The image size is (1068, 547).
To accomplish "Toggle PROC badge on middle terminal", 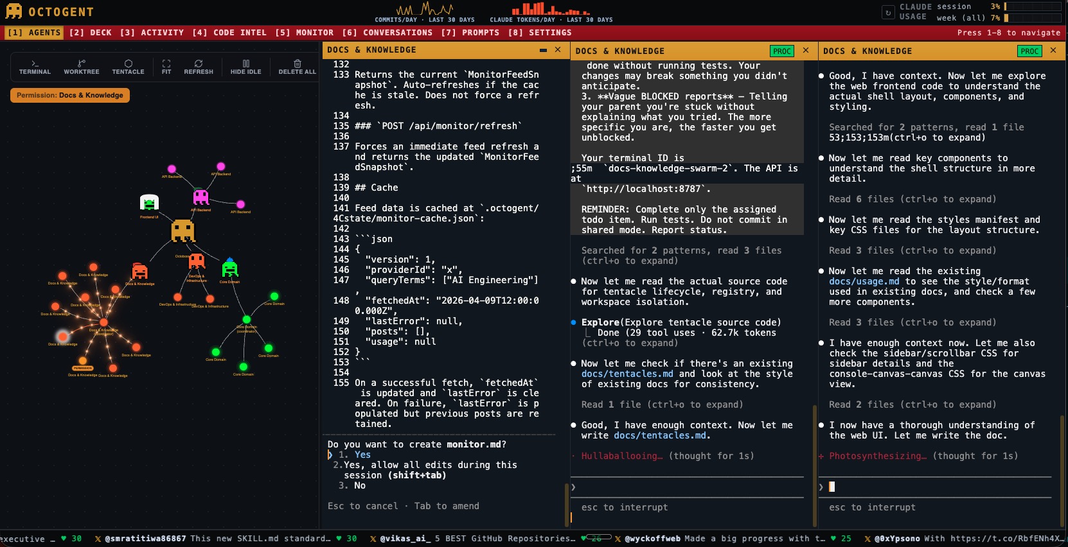I will (782, 51).
